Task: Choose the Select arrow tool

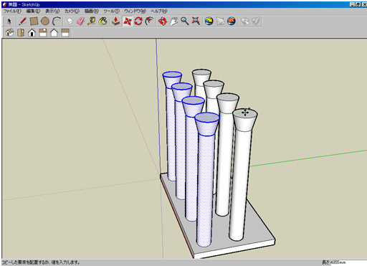Action: [x=9, y=22]
